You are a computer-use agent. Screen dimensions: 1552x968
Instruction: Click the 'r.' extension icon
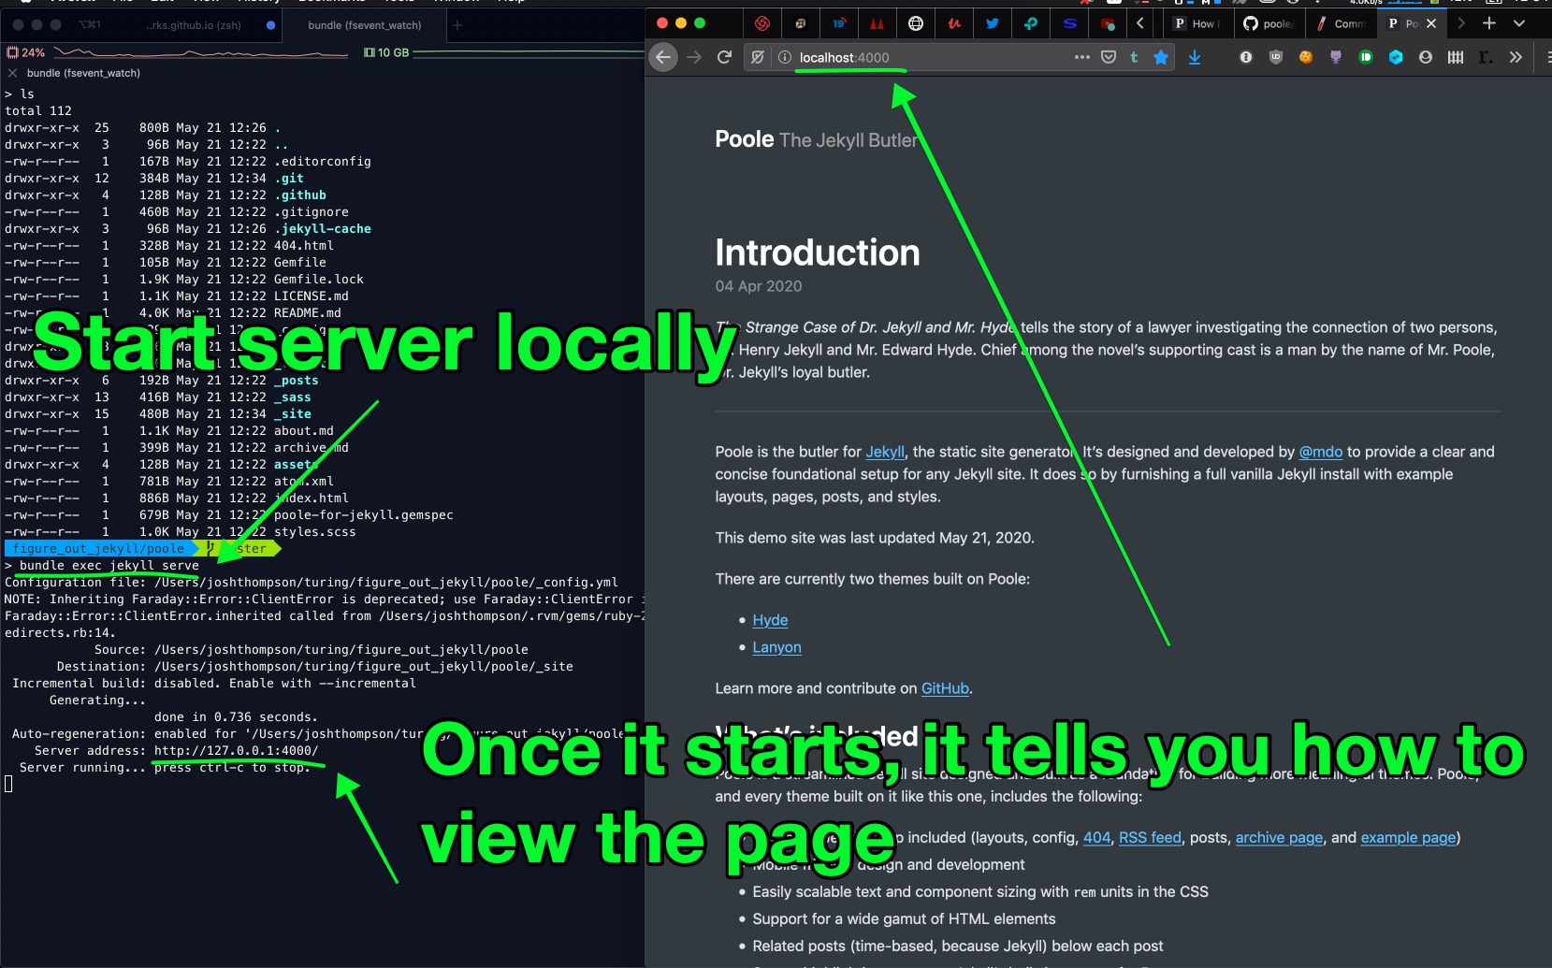[1485, 57]
